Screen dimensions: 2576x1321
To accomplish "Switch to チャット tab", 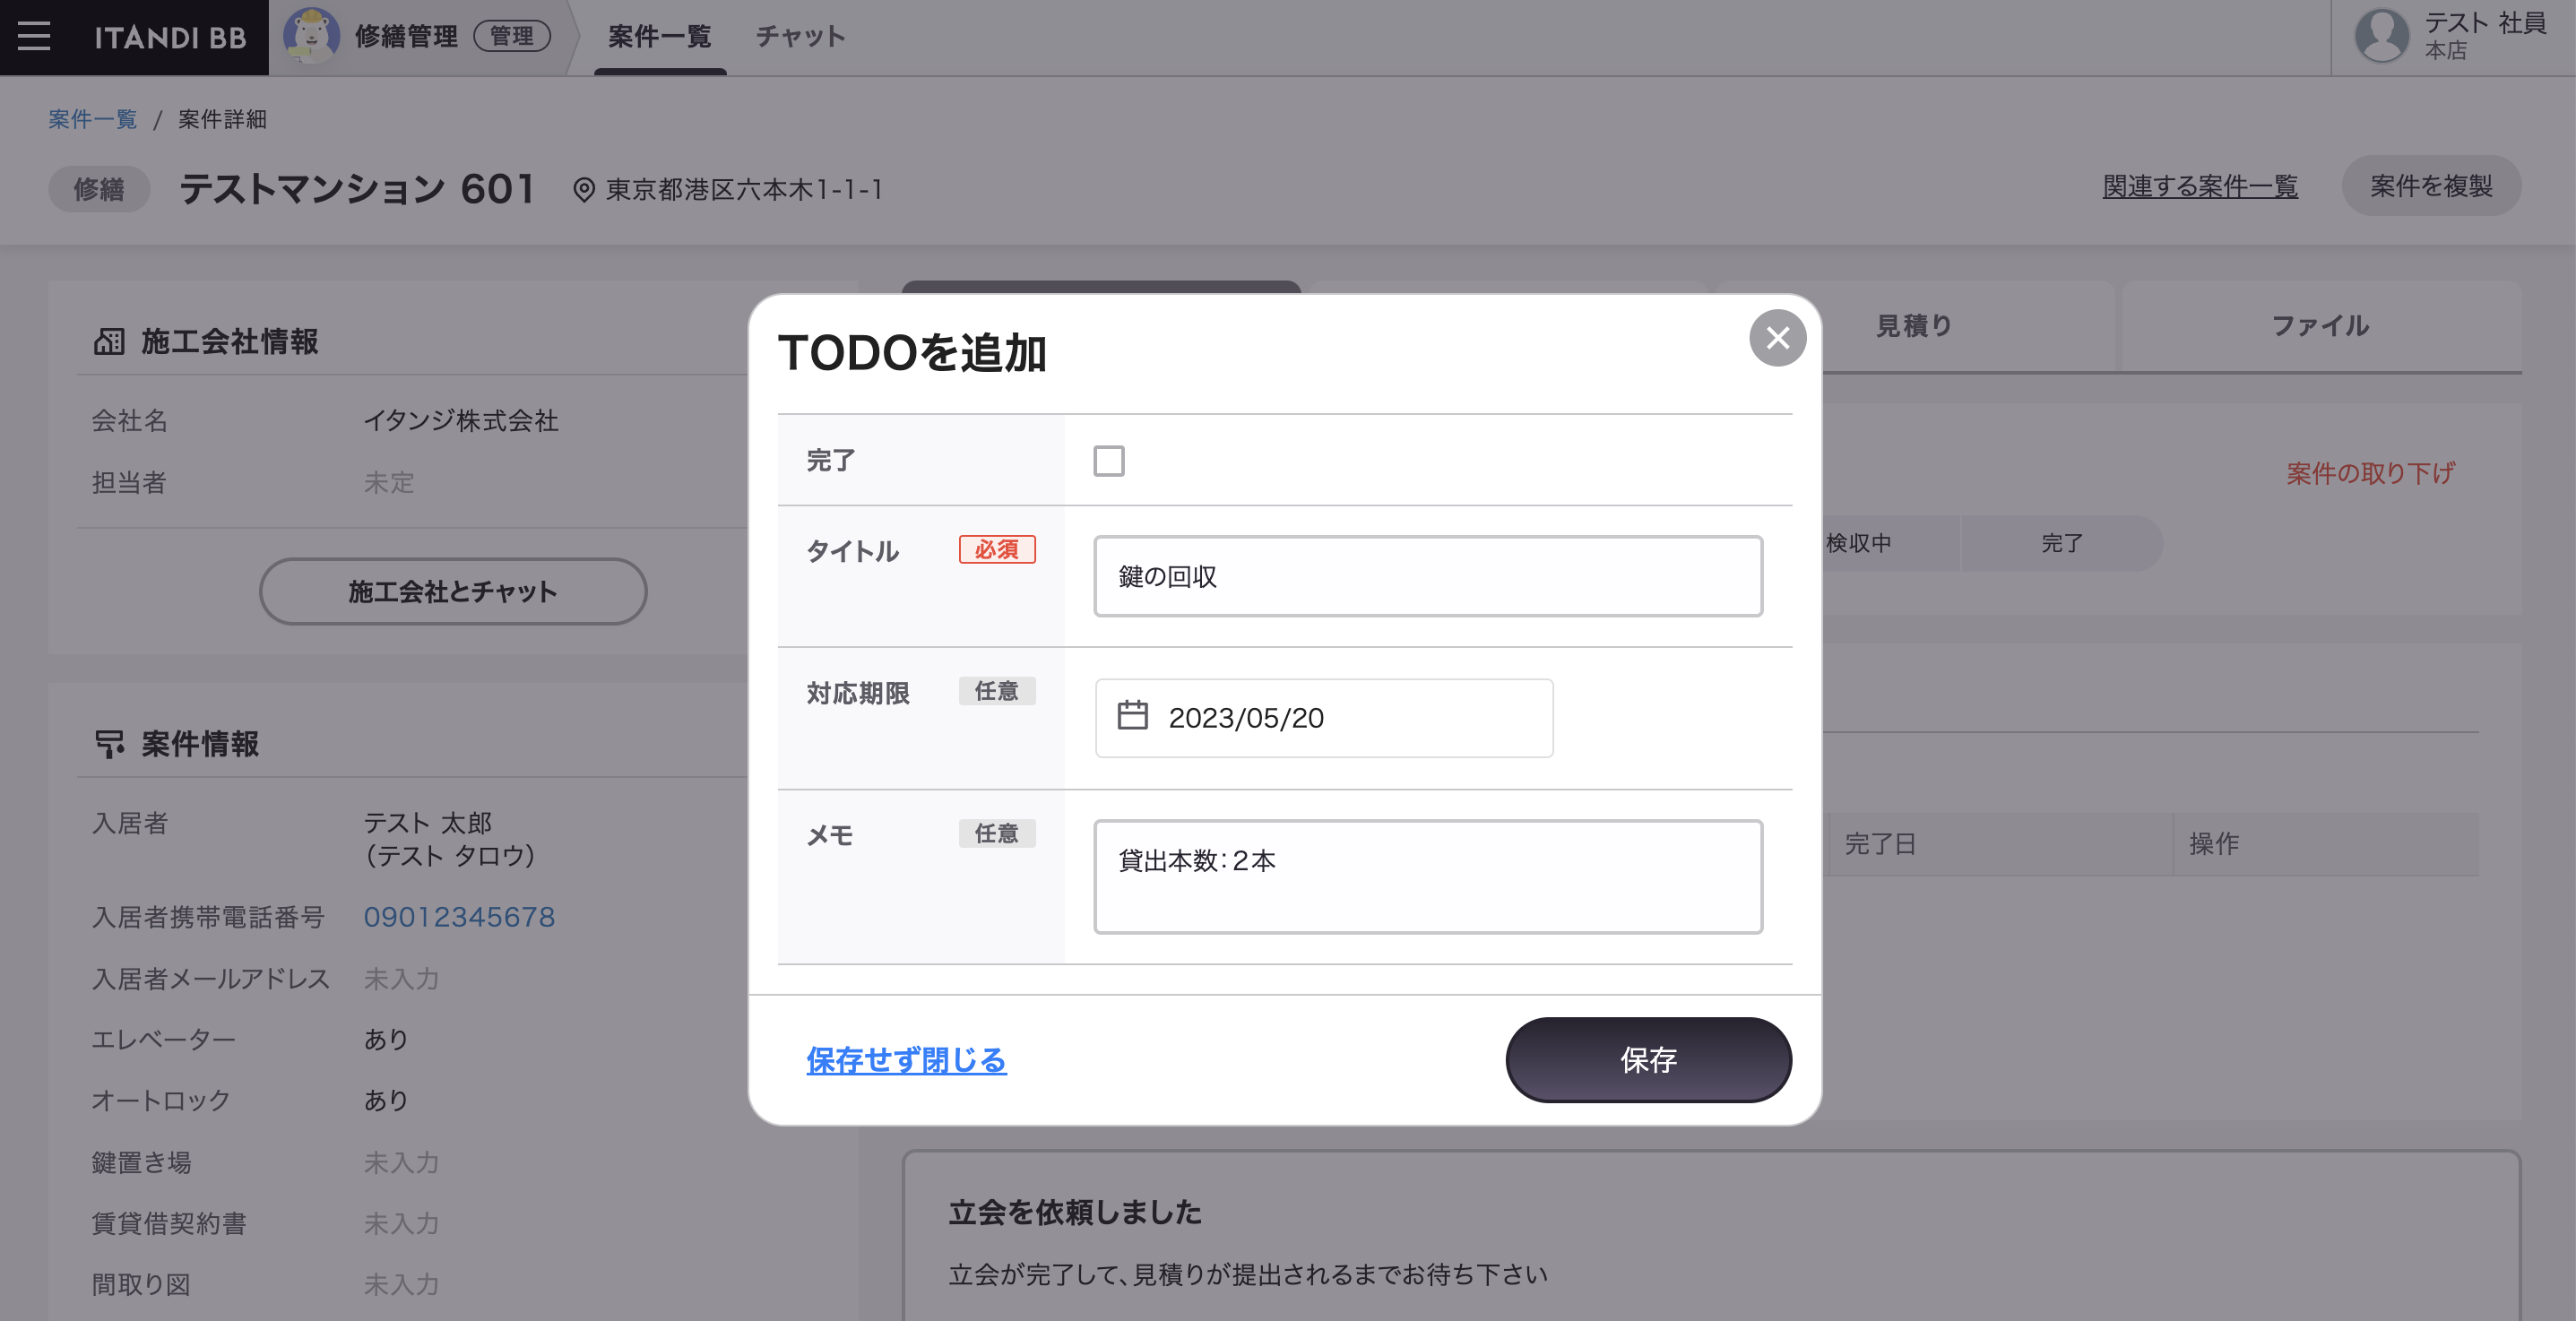I will 800,37.
